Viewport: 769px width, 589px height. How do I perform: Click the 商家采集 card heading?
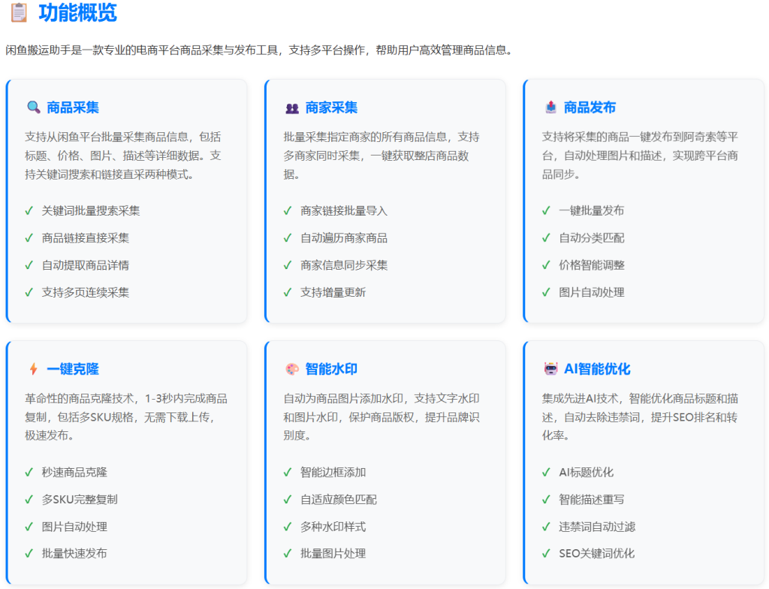pyautogui.click(x=331, y=107)
